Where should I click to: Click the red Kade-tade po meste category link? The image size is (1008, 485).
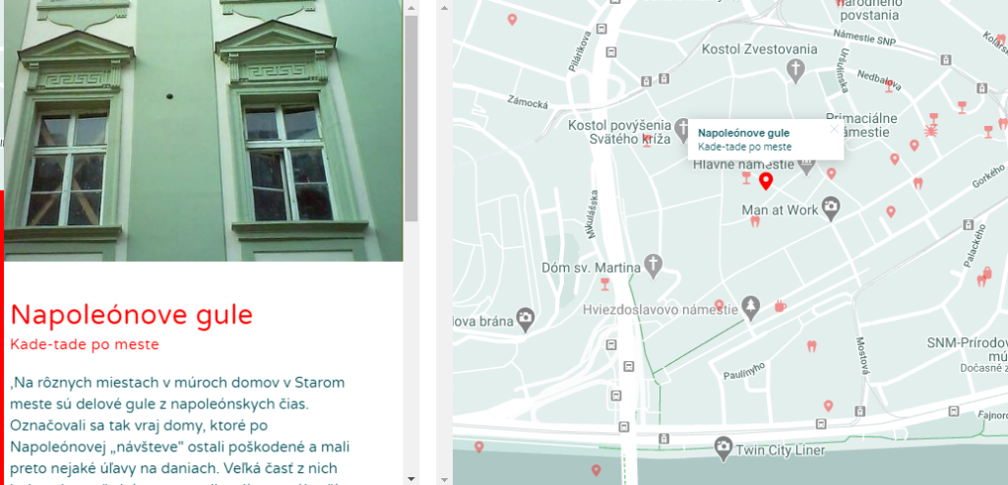[x=84, y=344]
